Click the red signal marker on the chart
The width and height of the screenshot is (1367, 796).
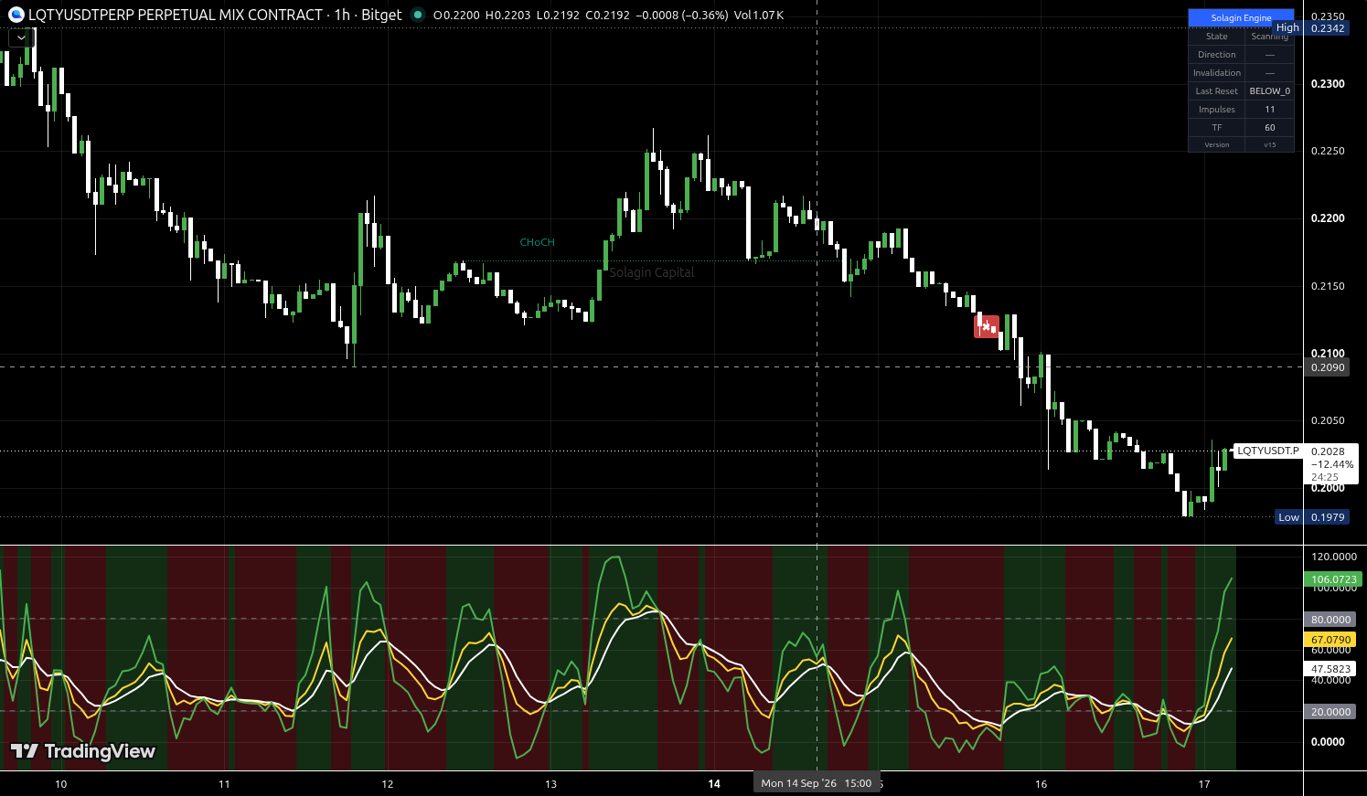987,326
